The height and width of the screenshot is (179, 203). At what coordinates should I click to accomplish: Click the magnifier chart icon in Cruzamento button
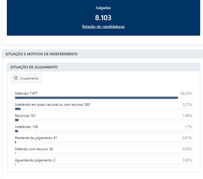[16, 78]
